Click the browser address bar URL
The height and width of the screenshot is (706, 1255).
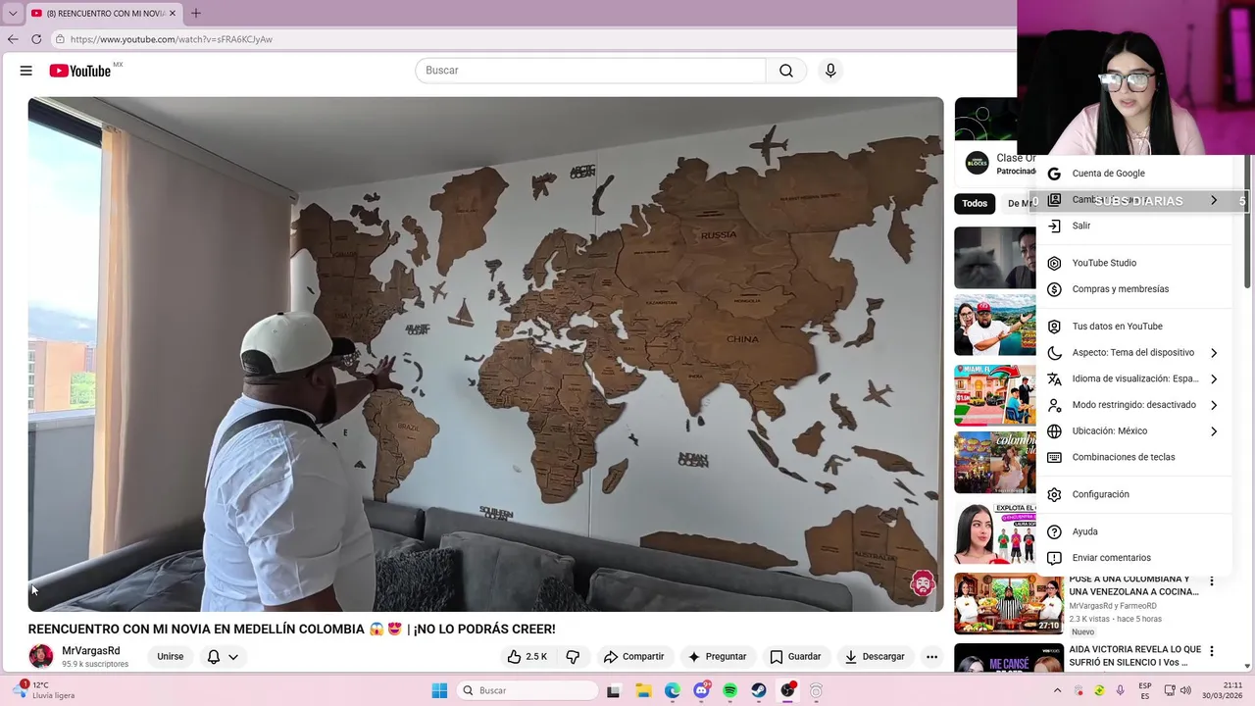click(172, 39)
